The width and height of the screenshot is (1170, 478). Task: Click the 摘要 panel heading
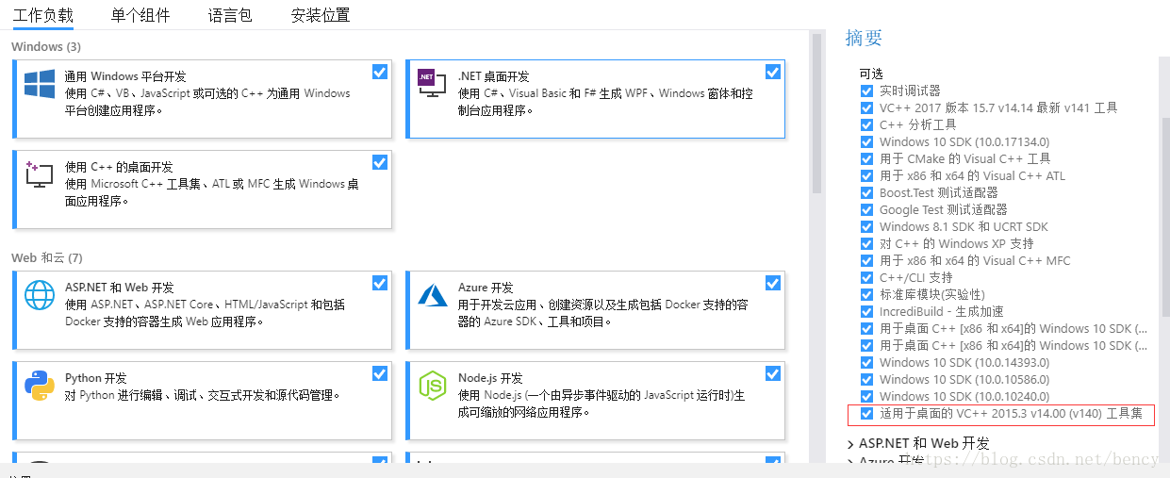coord(864,38)
